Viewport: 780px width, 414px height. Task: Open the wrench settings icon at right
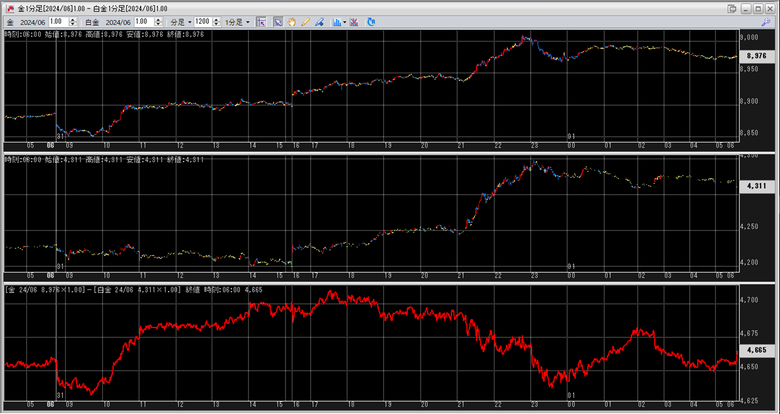pos(766,22)
